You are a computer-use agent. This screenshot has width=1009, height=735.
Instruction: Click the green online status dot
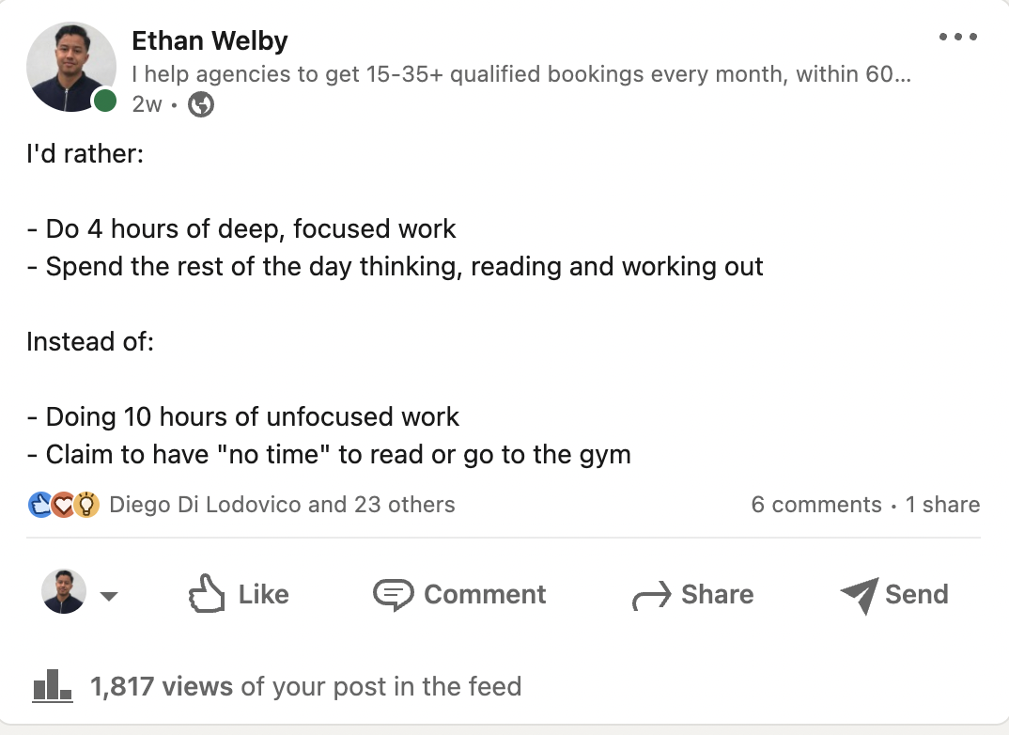tap(105, 102)
